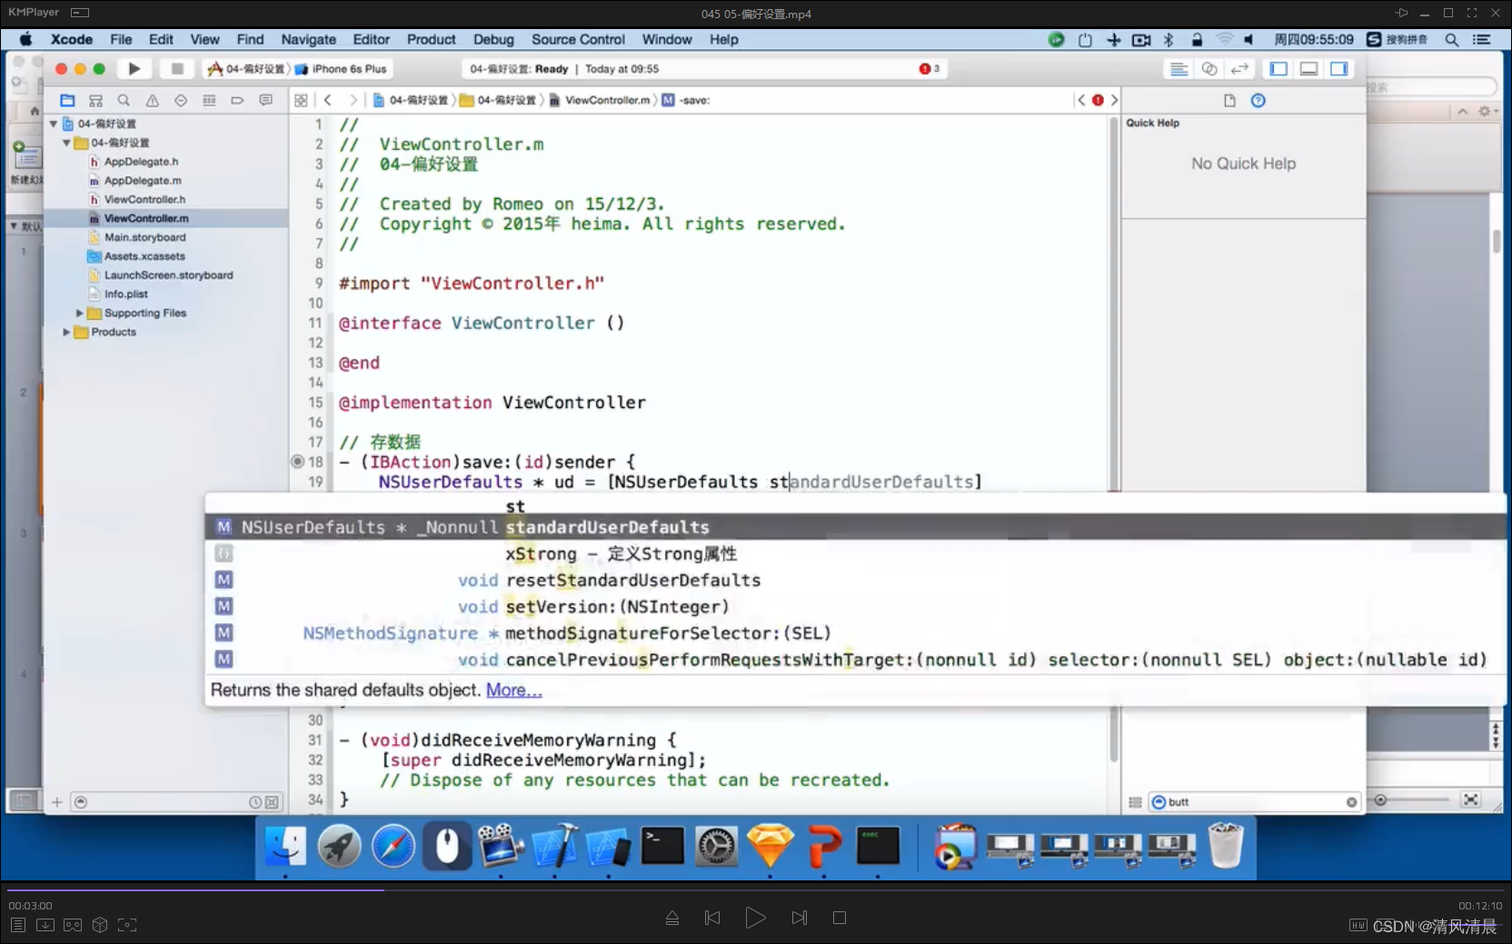Open the -save: method jump bar menu
The width and height of the screenshot is (1512, 944).
[686, 101]
